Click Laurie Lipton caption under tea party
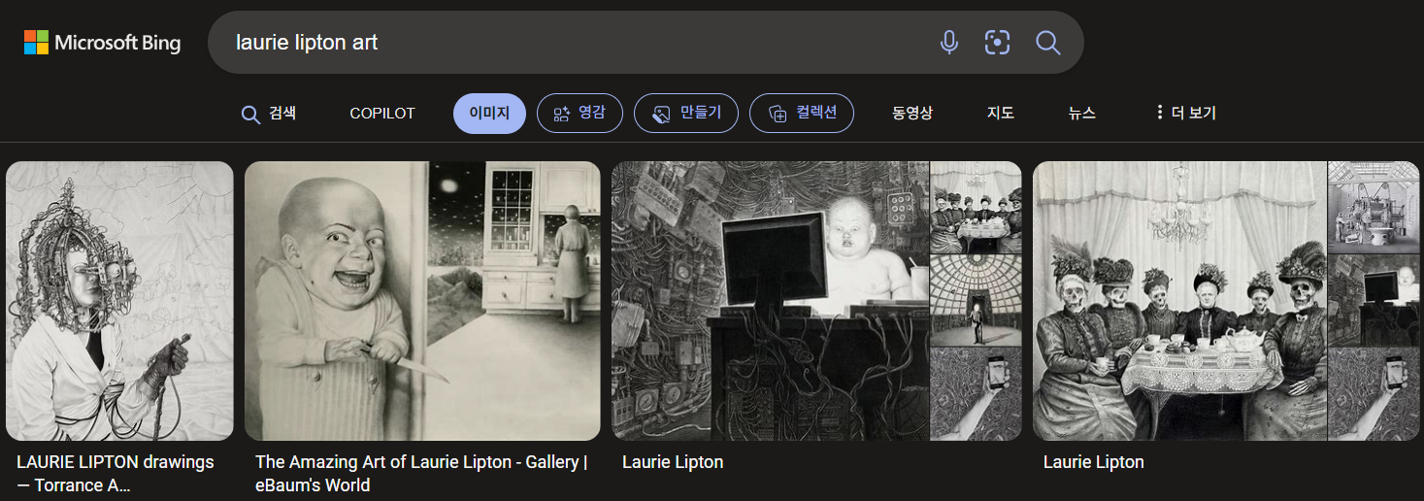Image resolution: width=1424 pixels, height=501 pixels. coord(1094,462)
